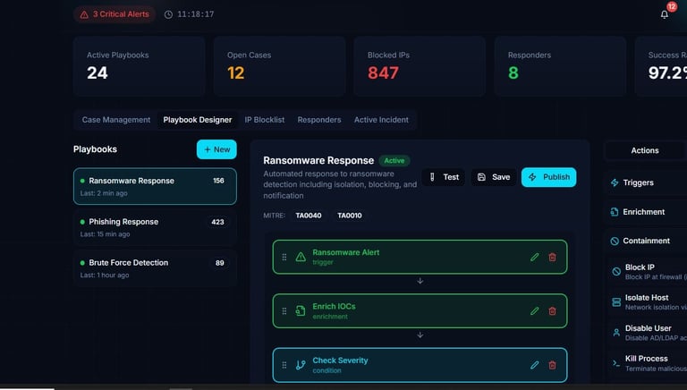Select the Phishing Response playbook

tap(155, 227)
